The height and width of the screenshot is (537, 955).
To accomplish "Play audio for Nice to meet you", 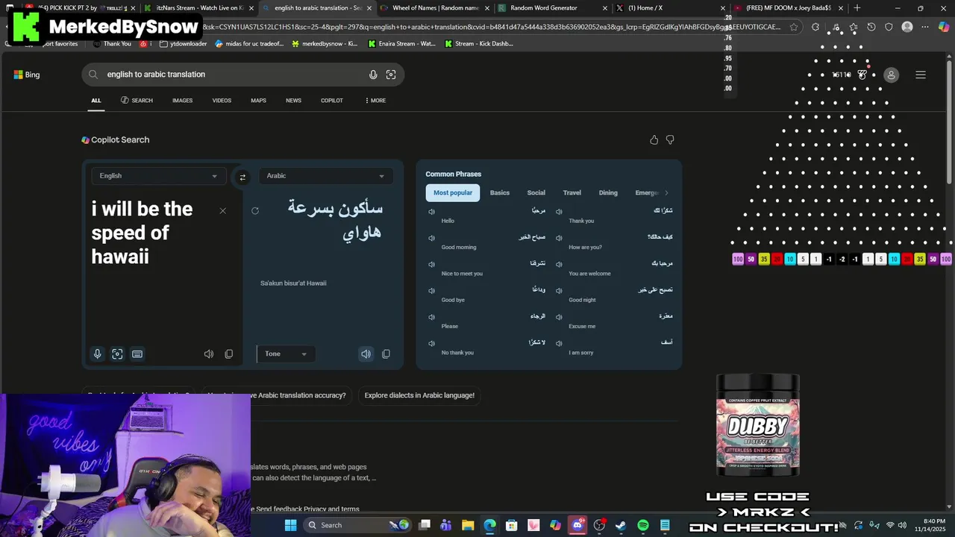I will pos(431,264).
